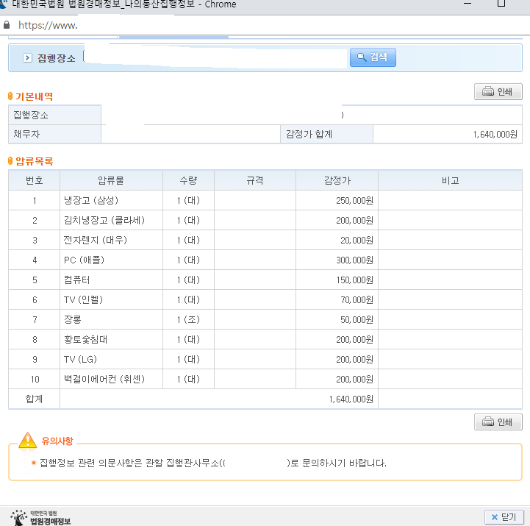Click the X icon in 닫기 button
This screenshot has width=530, height=526.
pos(495,517)
